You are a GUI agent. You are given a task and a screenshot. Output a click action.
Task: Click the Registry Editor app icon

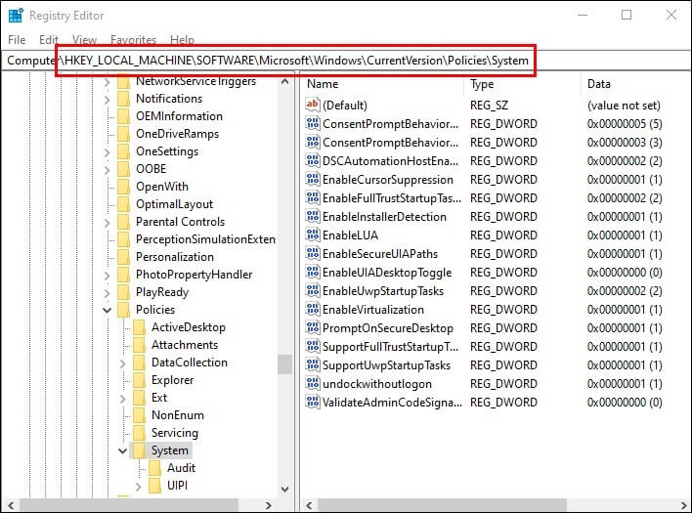point(16,15)
